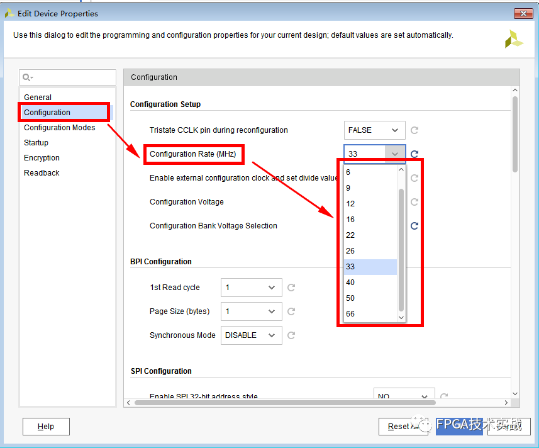
Task: Reset Synchronous Mode value icon
Action: pyautogui.click(x=291, y=335)
